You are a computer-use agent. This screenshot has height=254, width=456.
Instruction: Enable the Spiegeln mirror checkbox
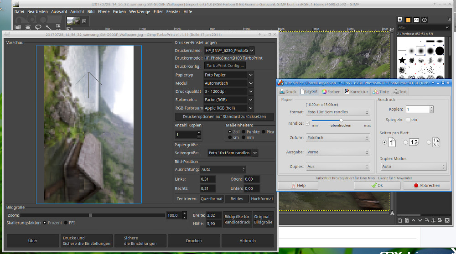click(x=408, y=120)
